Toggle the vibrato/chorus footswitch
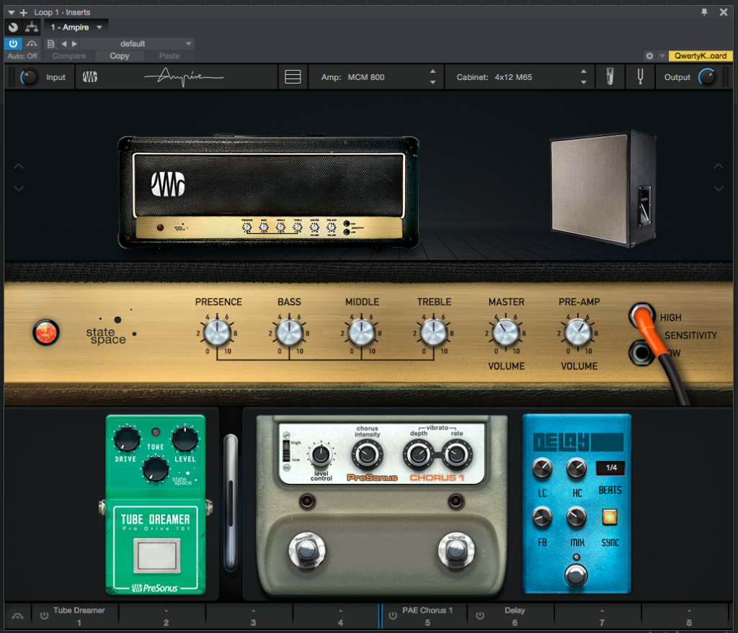 tap(455, 550)
